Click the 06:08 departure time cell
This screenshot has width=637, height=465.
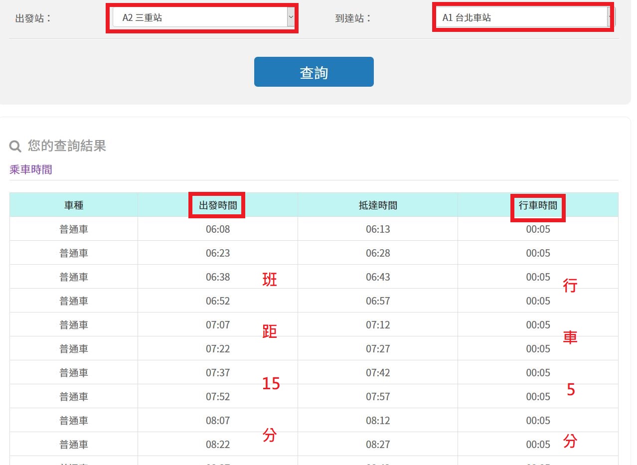click(218, 229)
